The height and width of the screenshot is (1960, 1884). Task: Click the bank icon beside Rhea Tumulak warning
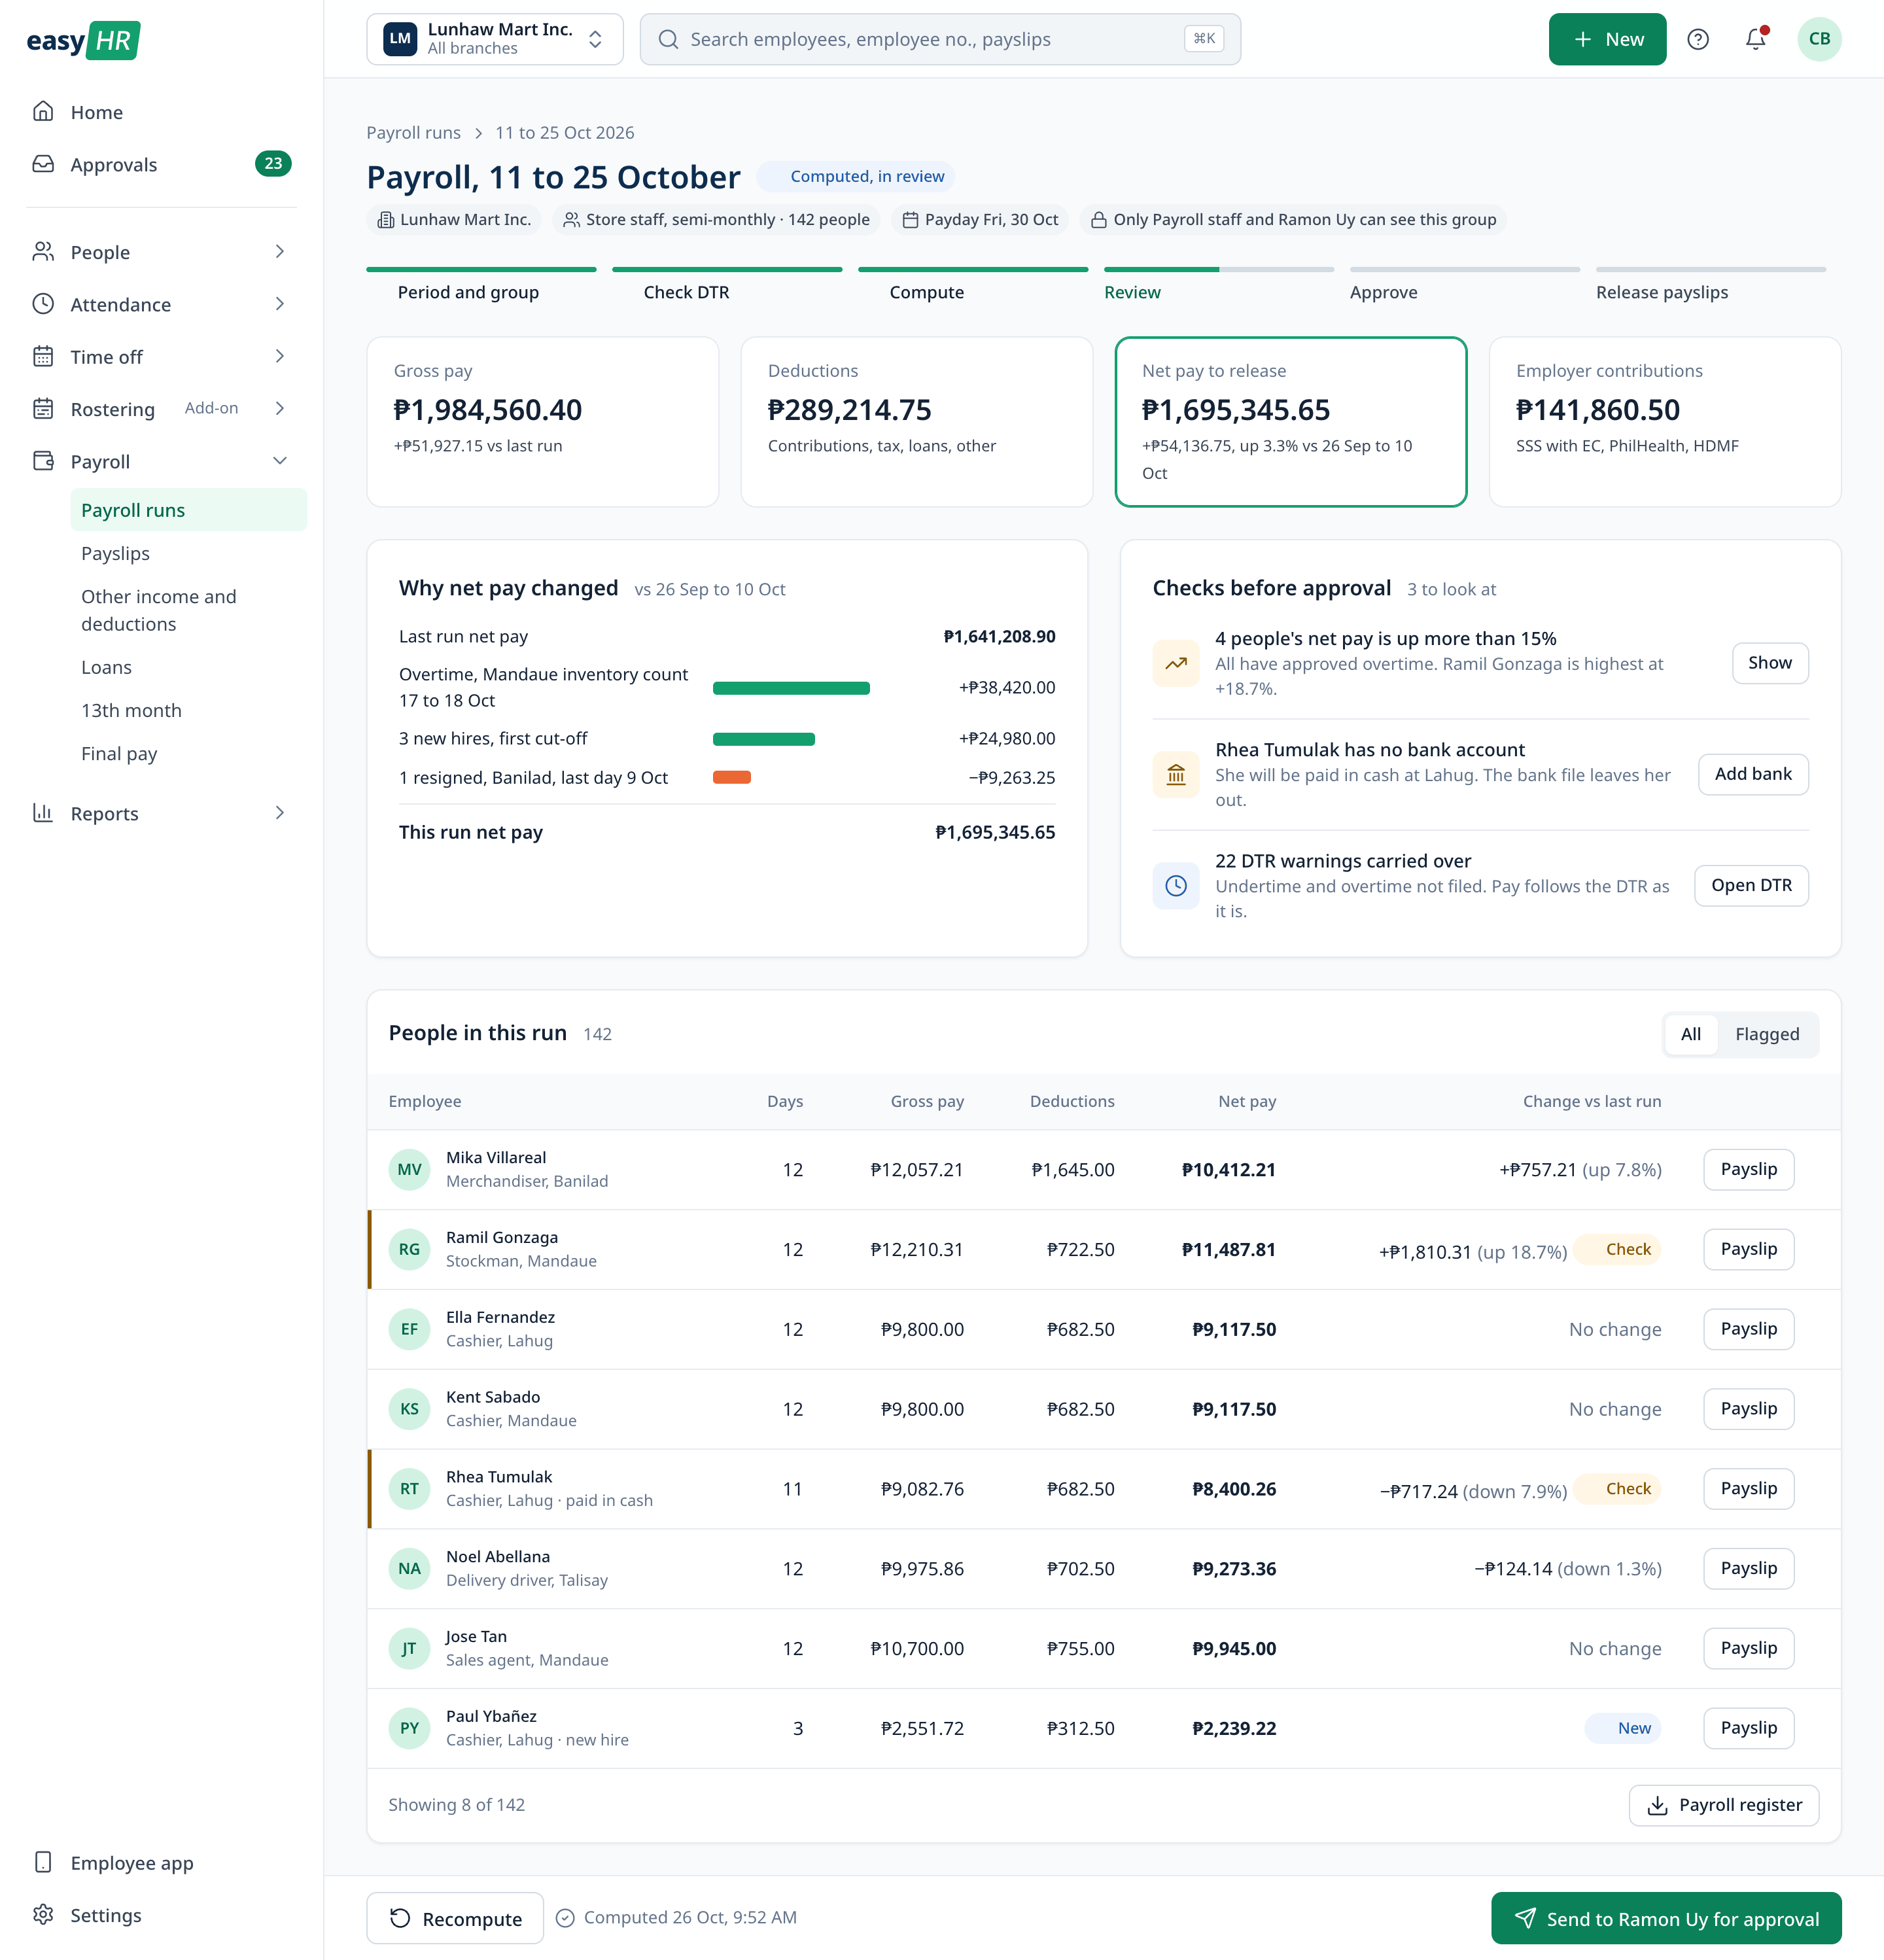click(x=1176, y=774)
